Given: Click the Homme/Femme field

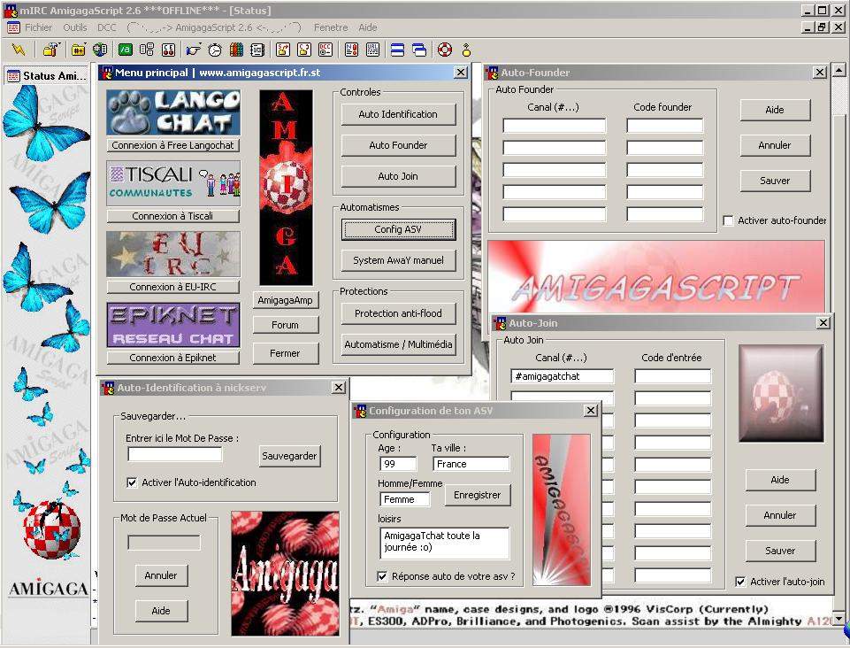Looking at the screenshot, I should tap(405, 499).
